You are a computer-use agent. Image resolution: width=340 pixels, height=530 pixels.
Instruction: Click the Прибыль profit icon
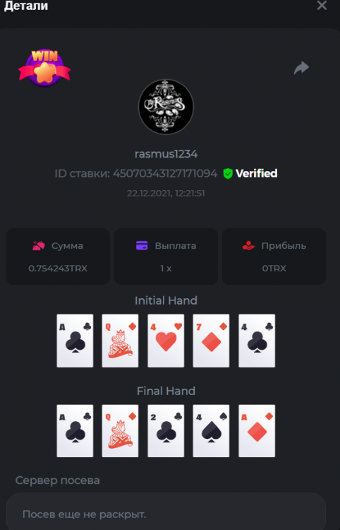point(248,246)
